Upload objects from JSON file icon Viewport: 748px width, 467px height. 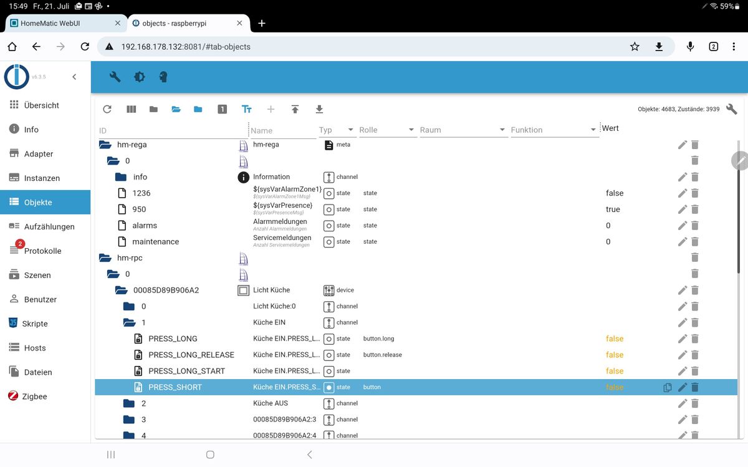(295, 109)
